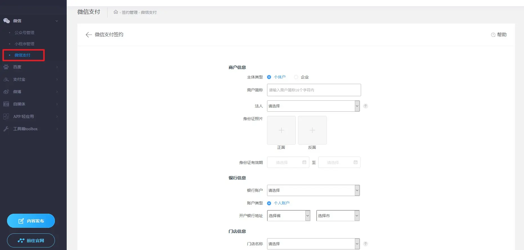
Task: Click the 商户简称 input field
Action: pos(314,90)
